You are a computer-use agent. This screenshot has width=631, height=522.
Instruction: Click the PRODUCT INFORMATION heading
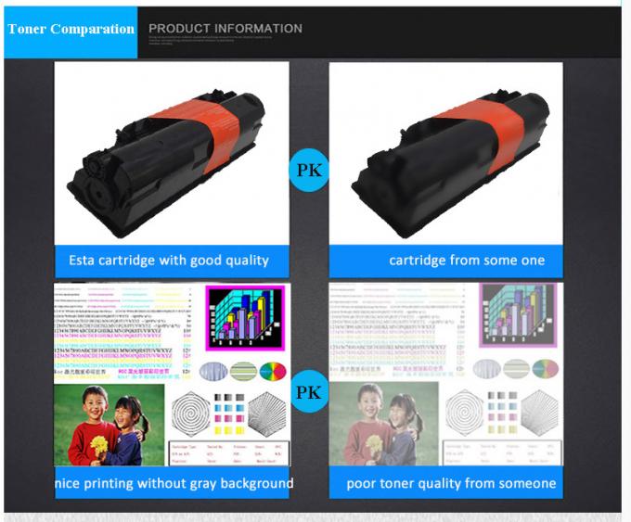225,29
